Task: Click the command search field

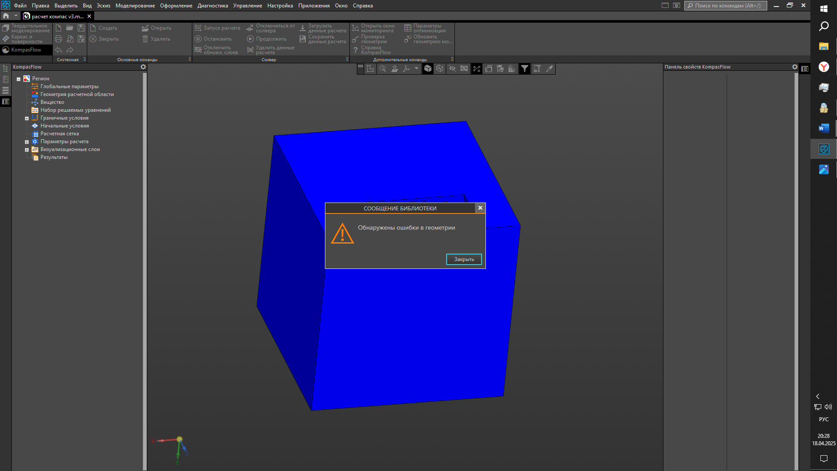Action: click(x=726, y=6)
